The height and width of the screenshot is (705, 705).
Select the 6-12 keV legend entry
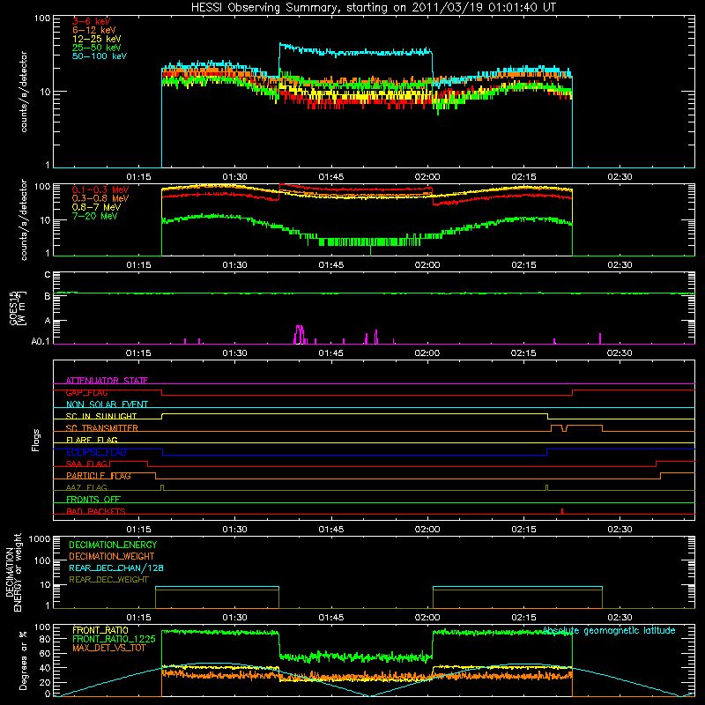point(94,30)
